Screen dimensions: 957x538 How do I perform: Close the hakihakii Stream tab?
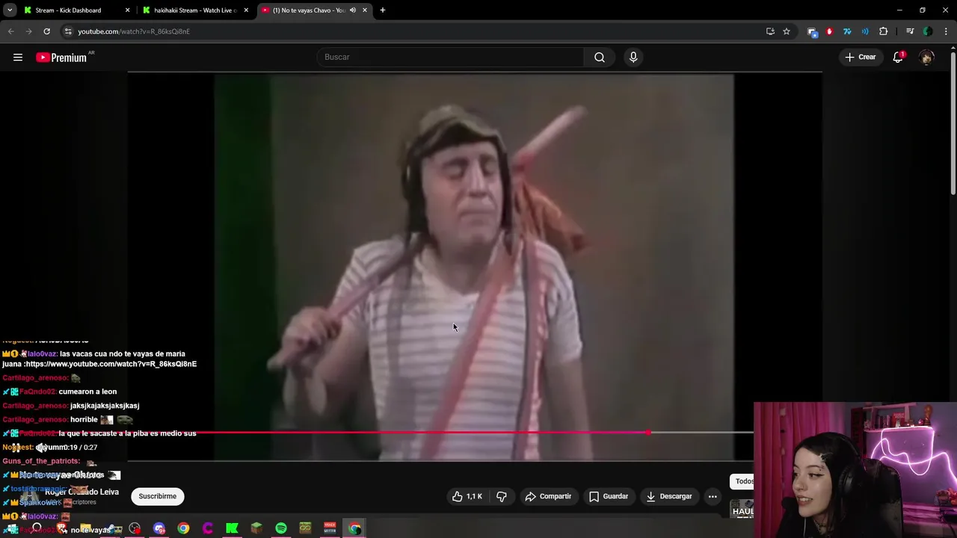pyautogui.click(x=246, y=10)
